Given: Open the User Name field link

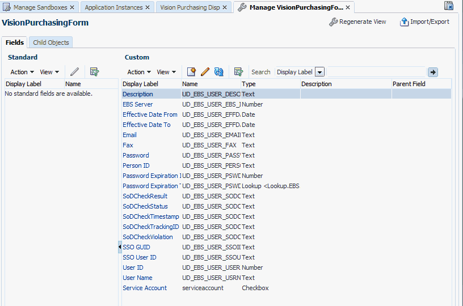Looking at the screenshot, I should (138, 278).
